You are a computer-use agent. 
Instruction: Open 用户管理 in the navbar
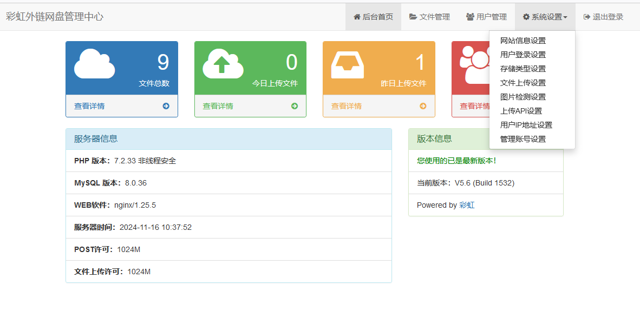486,17
